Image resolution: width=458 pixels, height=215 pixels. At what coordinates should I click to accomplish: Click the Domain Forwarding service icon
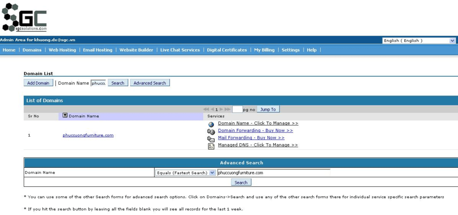coord(211,132)
